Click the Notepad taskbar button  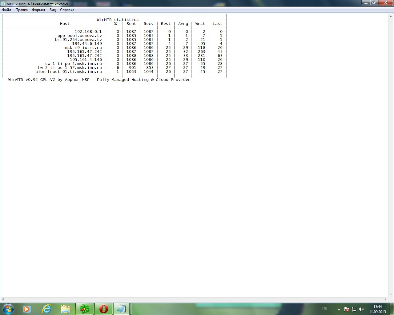122,309
